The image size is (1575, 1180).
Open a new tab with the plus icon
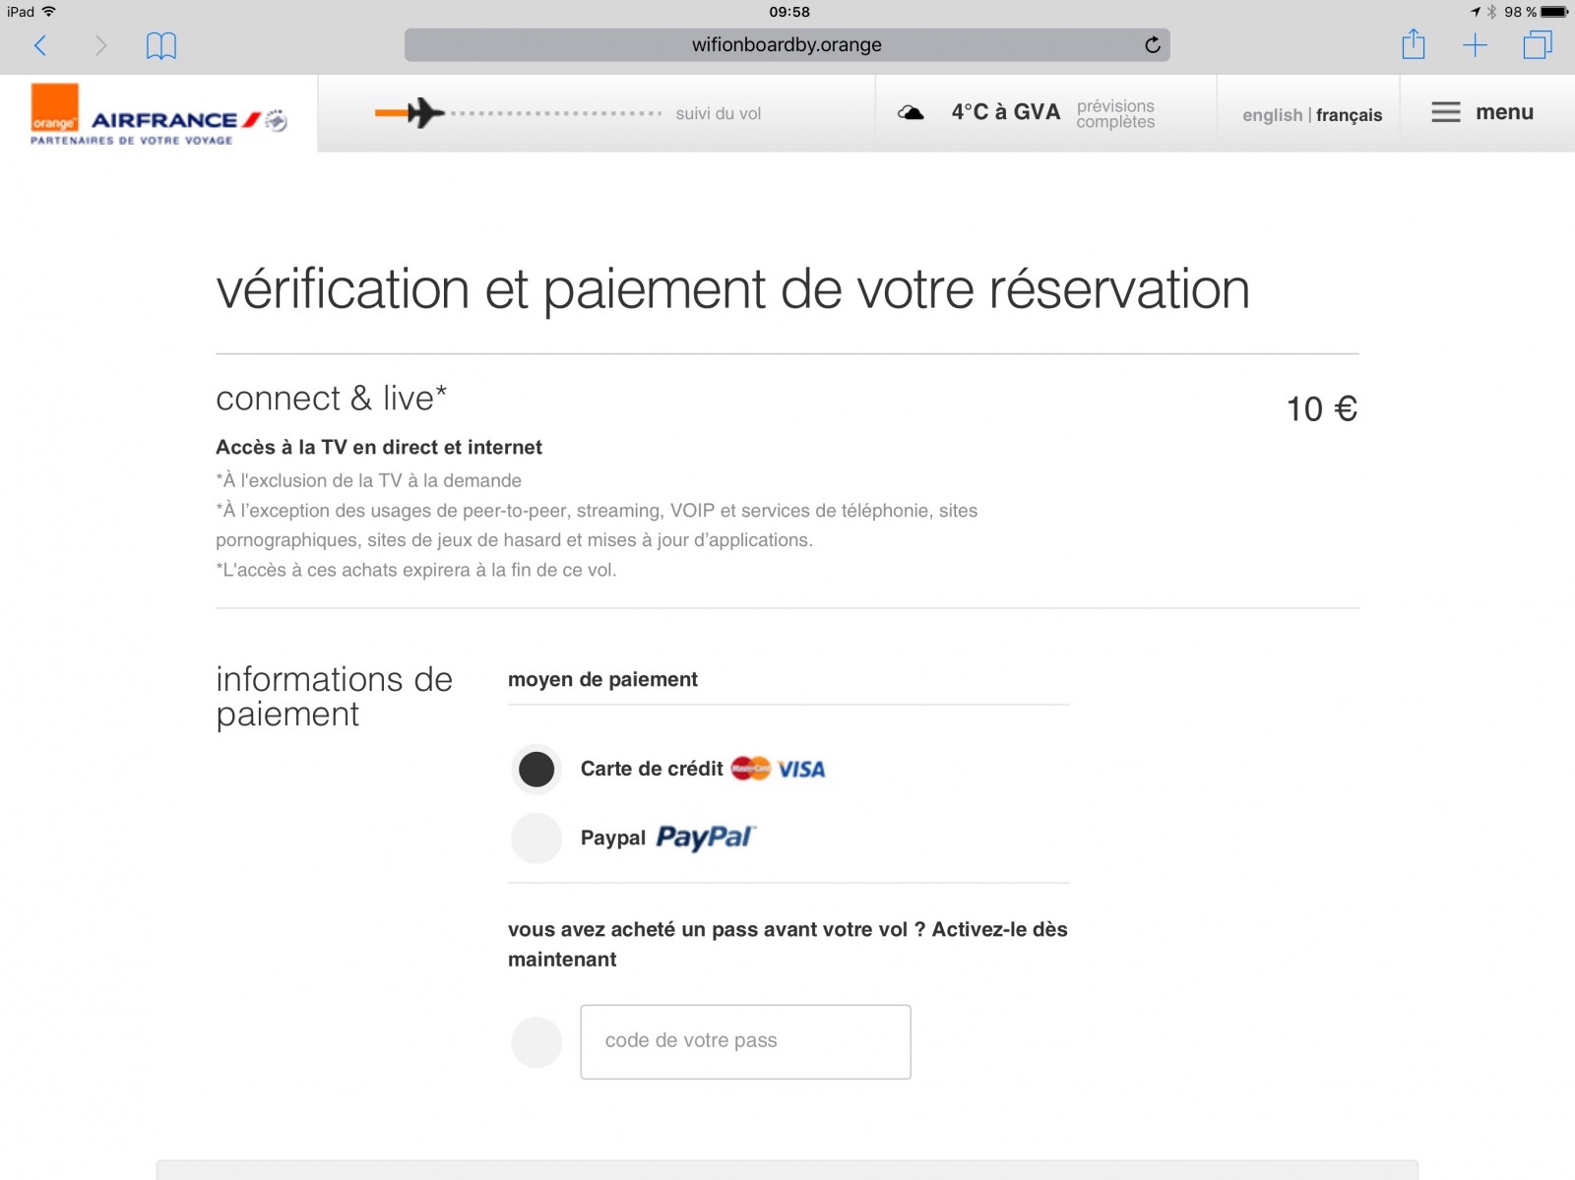click(x=1475, y=44)
